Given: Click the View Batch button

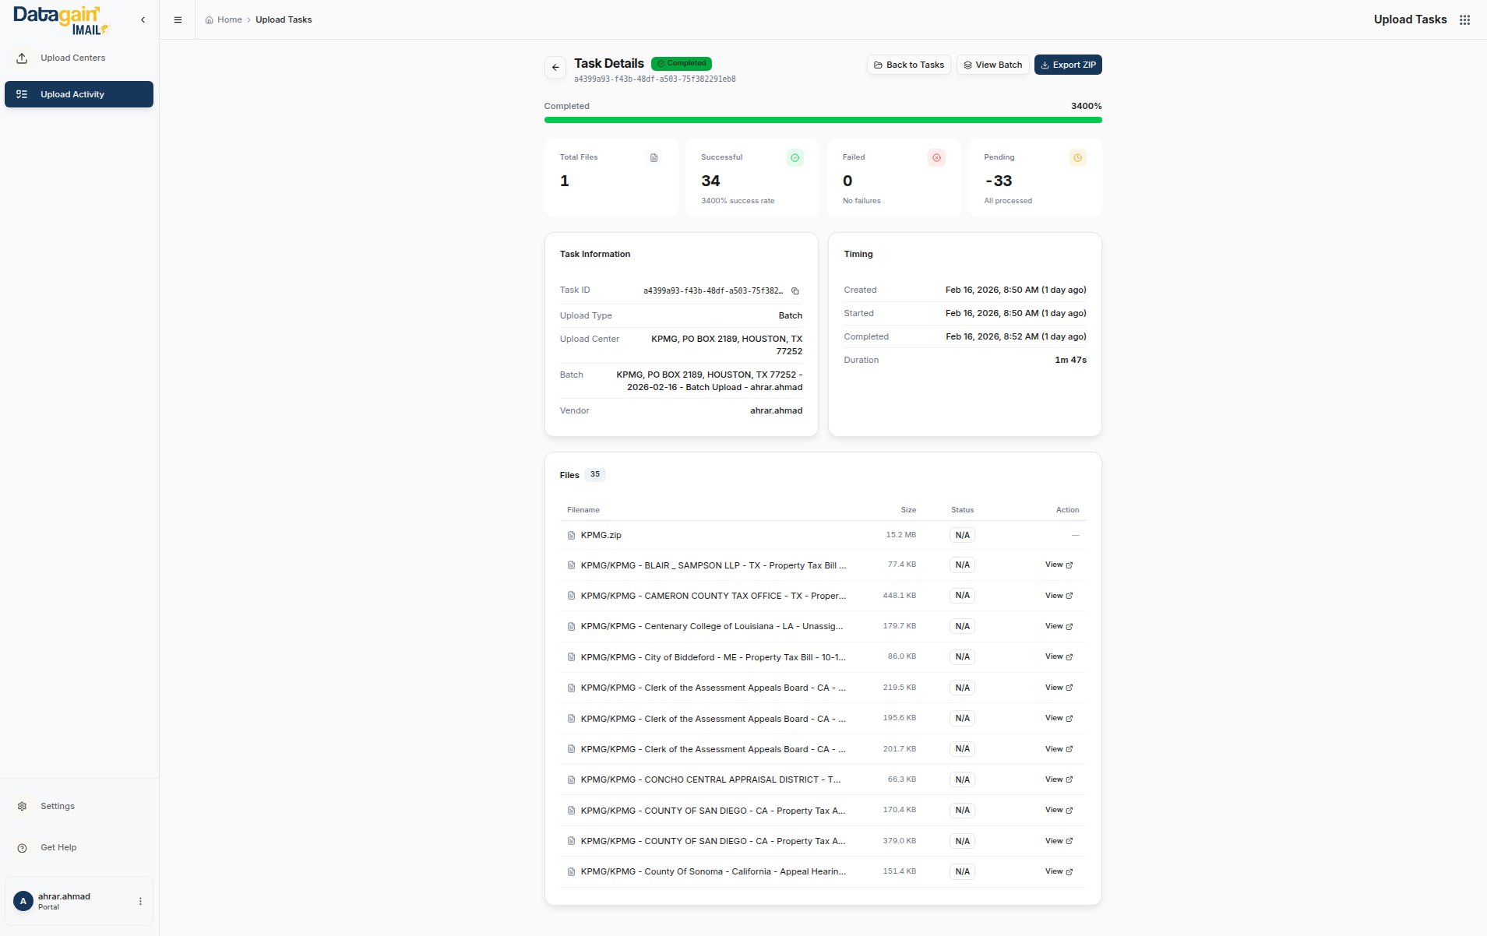Looking at the screenshot, I should [x=992, y=65].
